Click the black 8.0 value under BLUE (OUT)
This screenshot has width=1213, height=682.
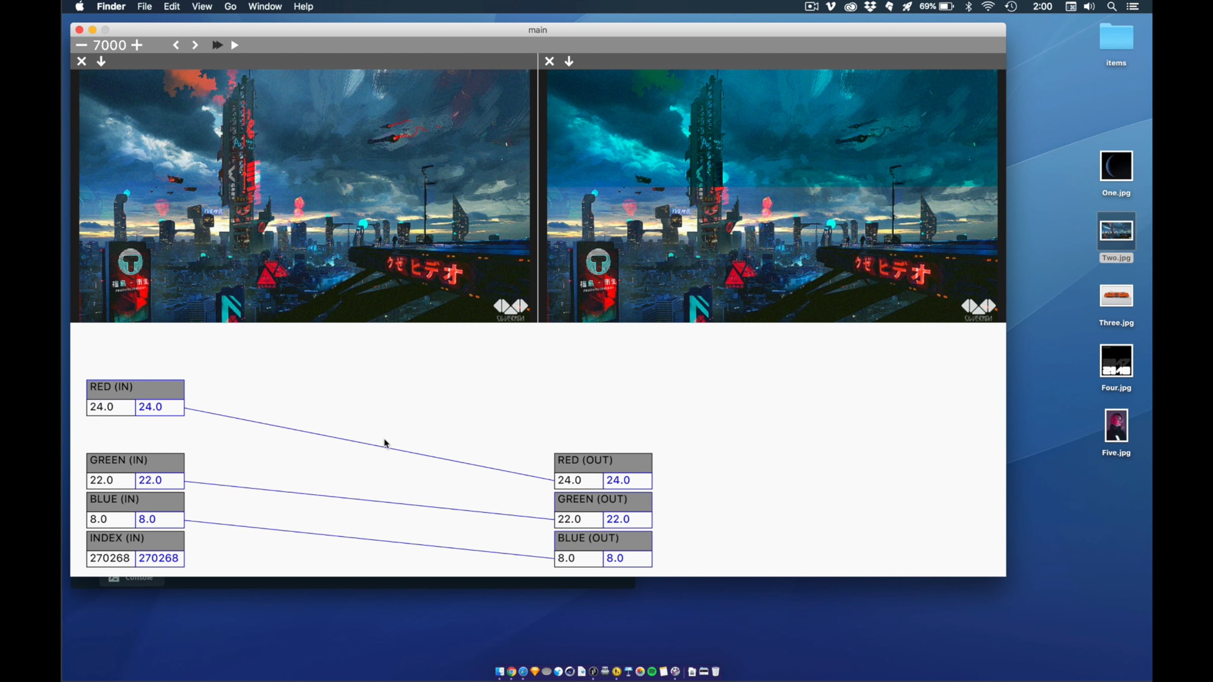click(579, 558)
